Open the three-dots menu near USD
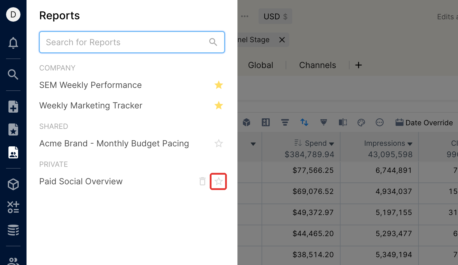This screenshot has width=458, height=265. [245, 16]
